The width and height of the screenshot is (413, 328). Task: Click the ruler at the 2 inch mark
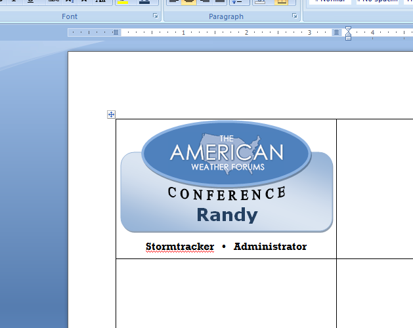(x=246, y=32)
